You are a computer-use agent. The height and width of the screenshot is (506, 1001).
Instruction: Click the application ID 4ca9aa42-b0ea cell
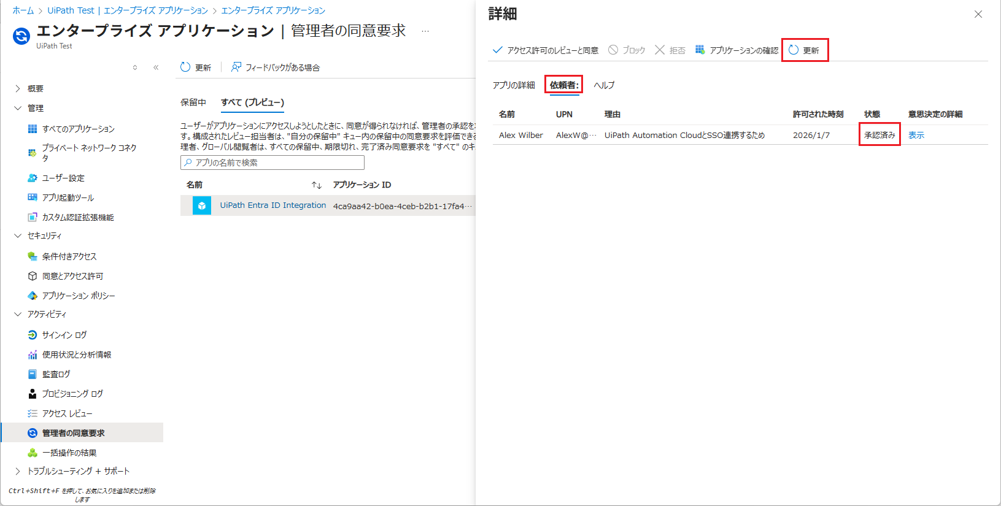click(403, 206)
